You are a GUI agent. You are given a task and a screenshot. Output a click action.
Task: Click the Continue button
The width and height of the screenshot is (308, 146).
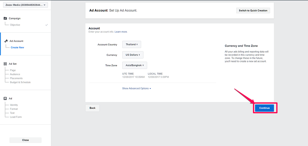tap(264, 108)
